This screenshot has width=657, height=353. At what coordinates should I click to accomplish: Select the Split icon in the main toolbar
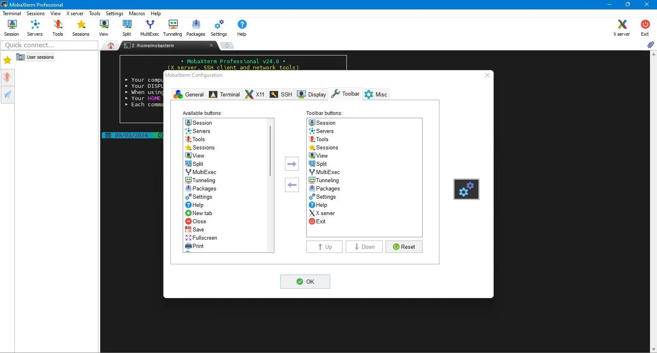127,28
